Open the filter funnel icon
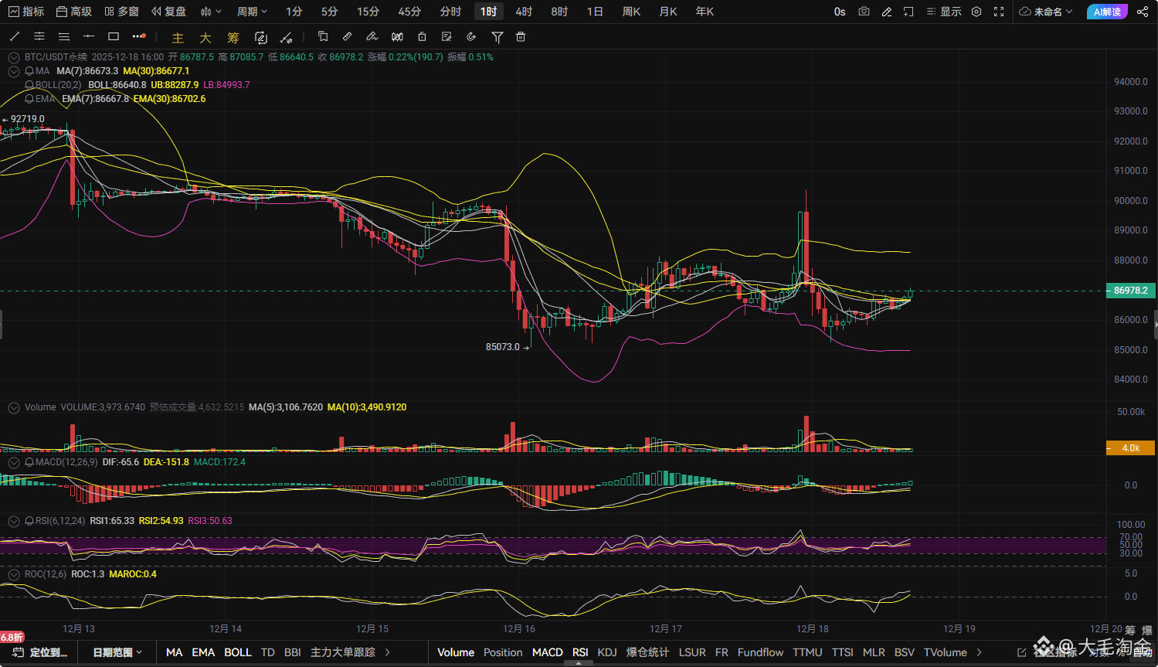 [x=497, y=36]
